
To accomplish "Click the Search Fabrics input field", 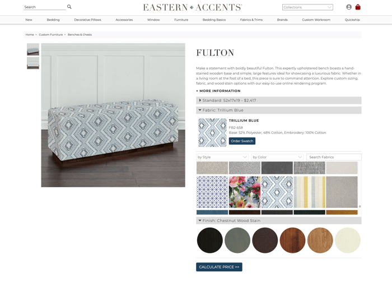I will click(x=334, y=157).
